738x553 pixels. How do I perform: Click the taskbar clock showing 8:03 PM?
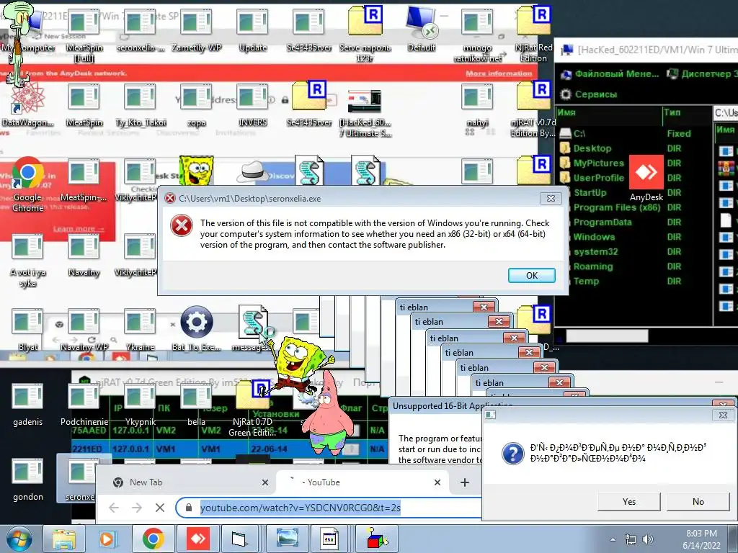point(701,539)
